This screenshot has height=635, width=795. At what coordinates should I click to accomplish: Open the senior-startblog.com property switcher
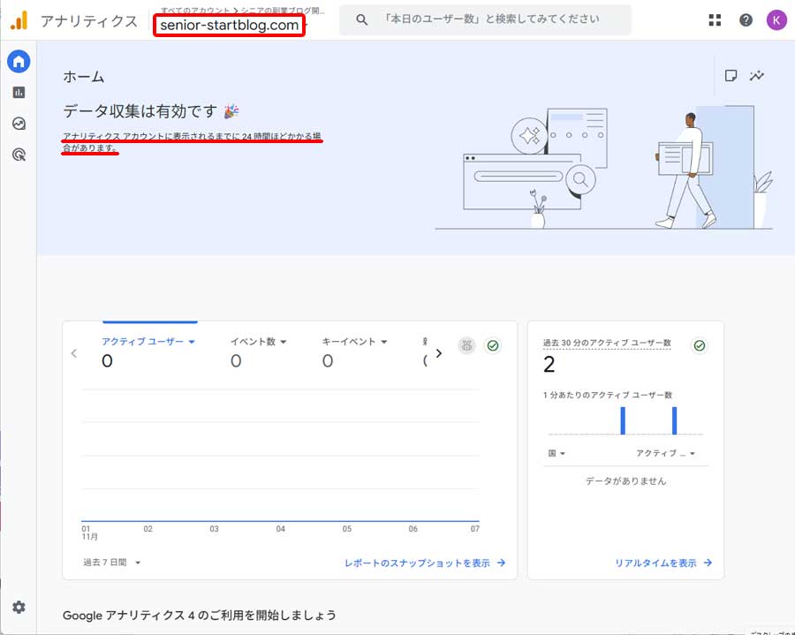pyautogui.click(x=229, y=24)
